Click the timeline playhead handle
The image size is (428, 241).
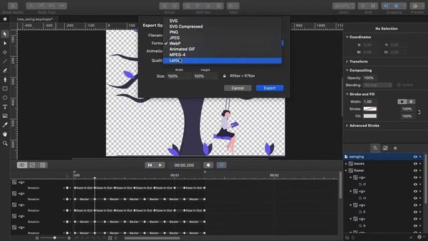coord(95,178)
